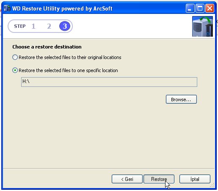This screenshot has height=191, width=218.
Task: Minimize the WD Restore Utility window
Action: coord(190,8)
